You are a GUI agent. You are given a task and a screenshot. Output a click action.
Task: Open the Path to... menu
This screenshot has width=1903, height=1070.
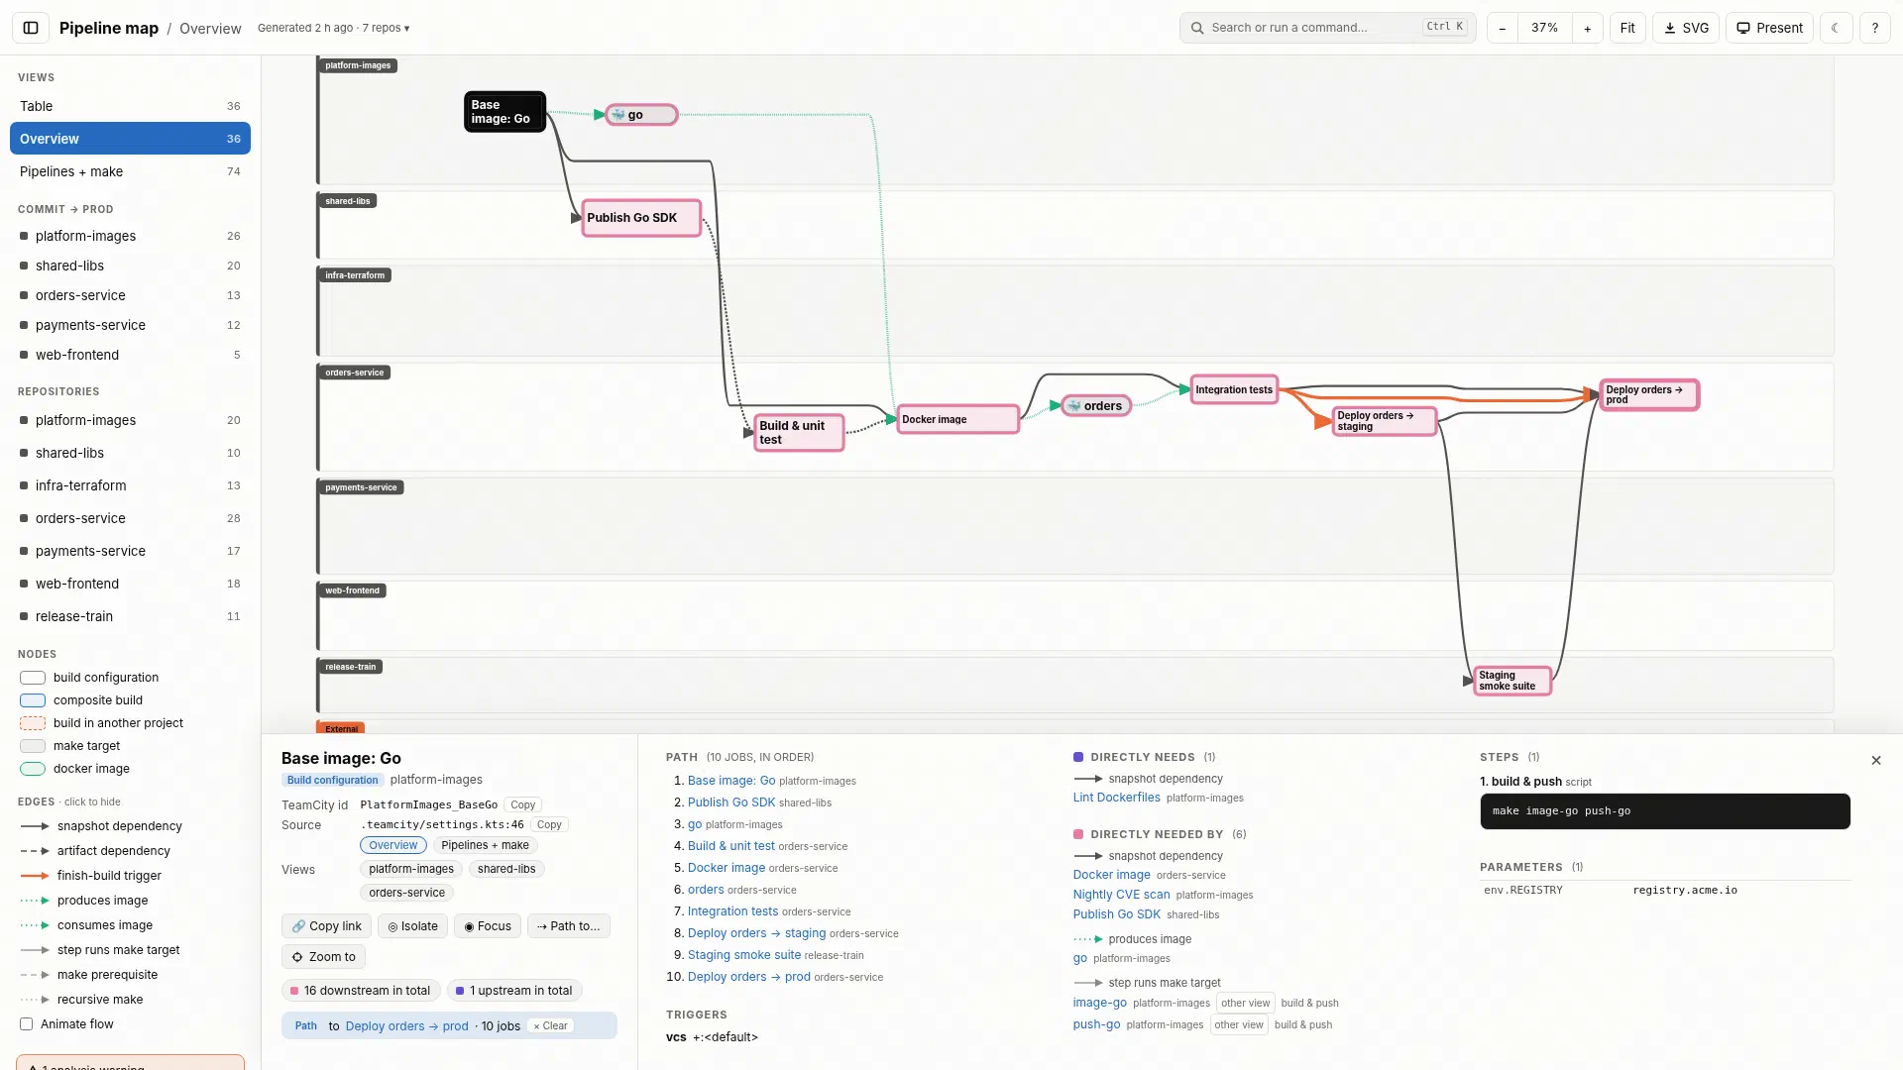(x=569, y=926)
